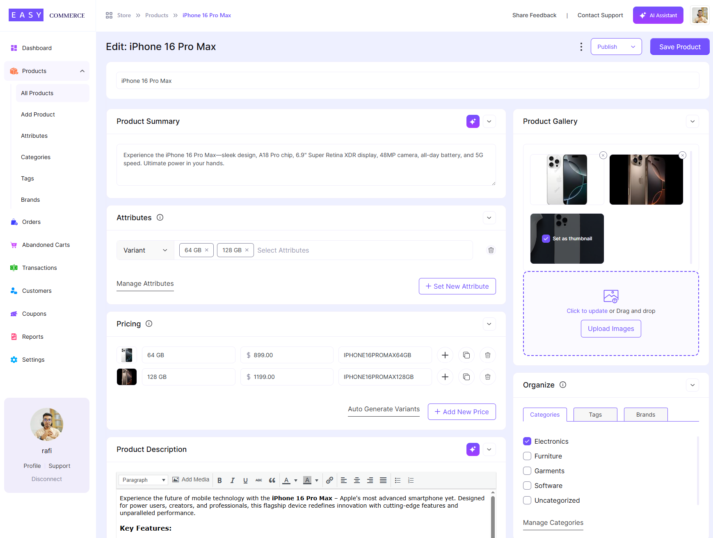713x538 pixels.
Task: Click the AI generate icon in Product Description
Action: tap(473, 449)
